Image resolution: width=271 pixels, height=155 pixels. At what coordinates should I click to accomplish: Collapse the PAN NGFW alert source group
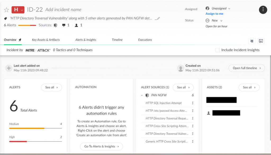[142, 95]
